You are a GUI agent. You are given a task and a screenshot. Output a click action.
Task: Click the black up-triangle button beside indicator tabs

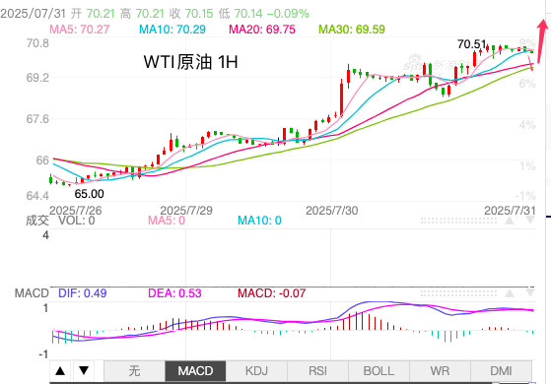(60, 370)
